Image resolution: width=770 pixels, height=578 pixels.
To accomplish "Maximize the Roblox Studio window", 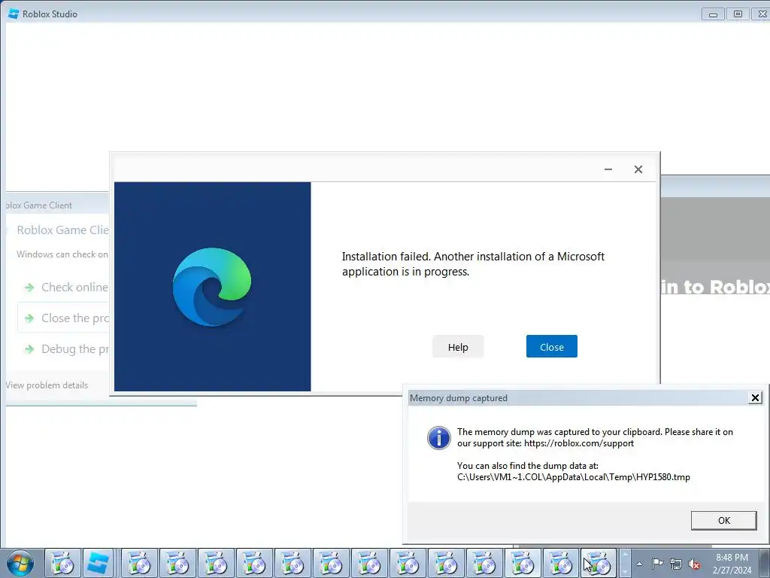I will (x=738, y=14).
